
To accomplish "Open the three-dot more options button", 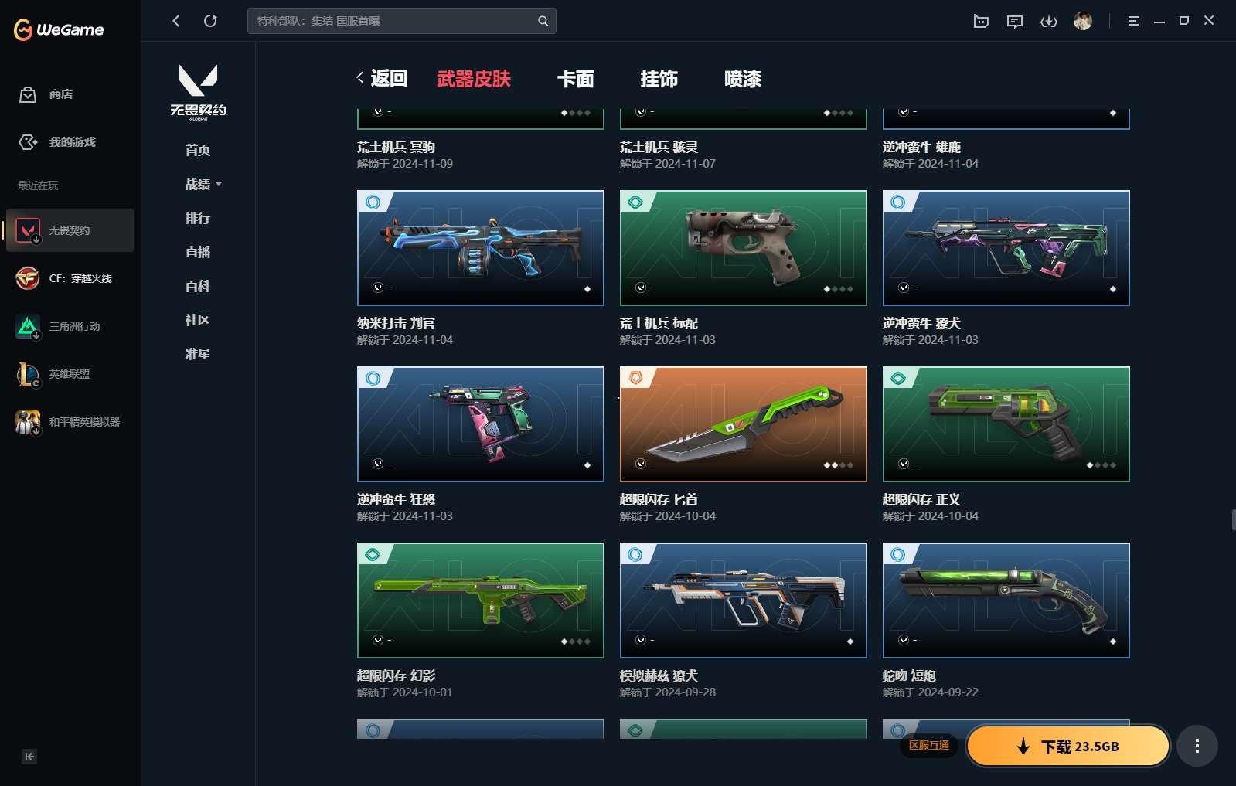I will (1197, 746).
